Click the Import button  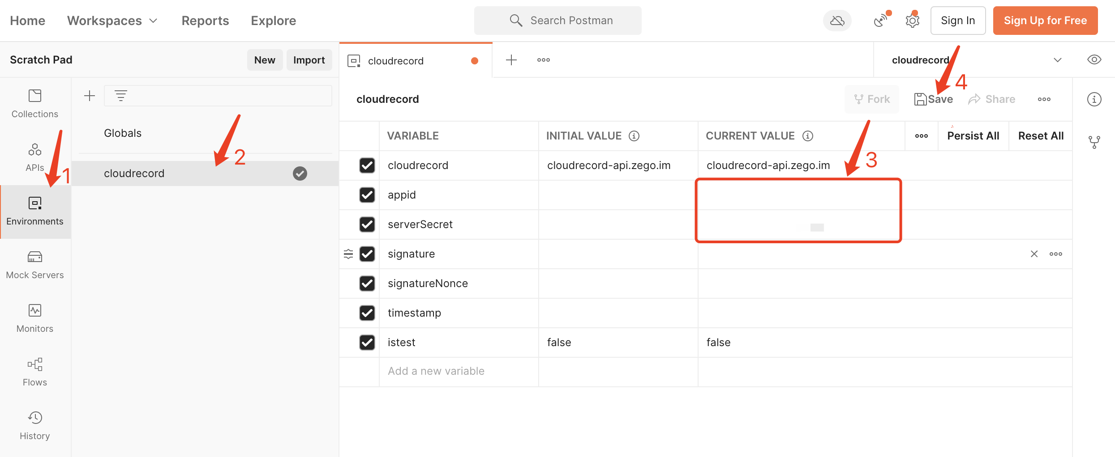309,60
